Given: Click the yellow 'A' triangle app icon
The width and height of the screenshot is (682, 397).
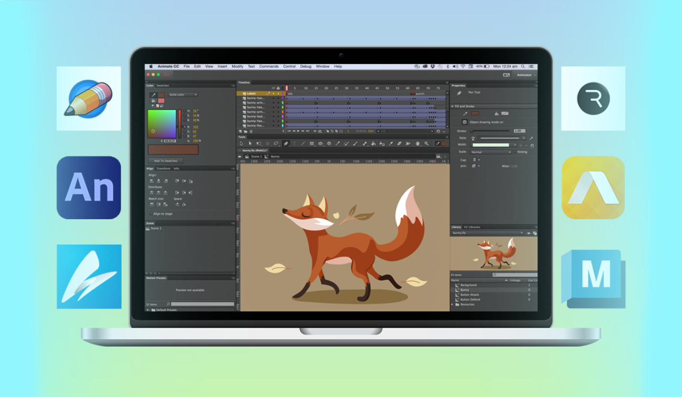Looking at the screenshot, I should pos(593,187).
